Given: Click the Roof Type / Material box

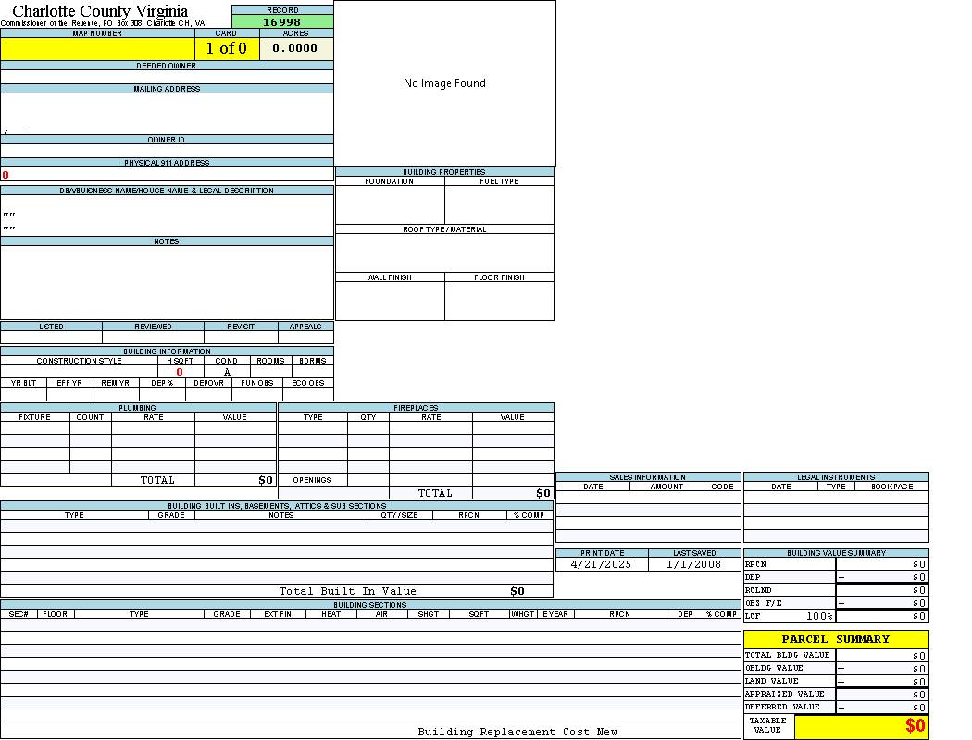Looking at the screenshot, I should click(444, 253).
